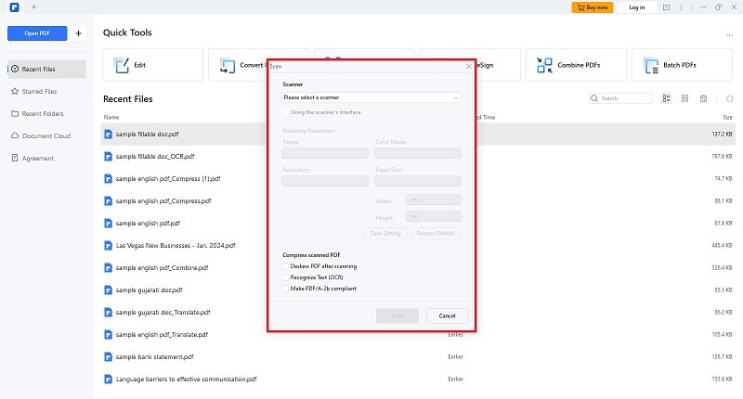Click the magnifier icon in the Search box
Image resolution: width=743 pixels, height=399 pixels.
tap(594, 98)
